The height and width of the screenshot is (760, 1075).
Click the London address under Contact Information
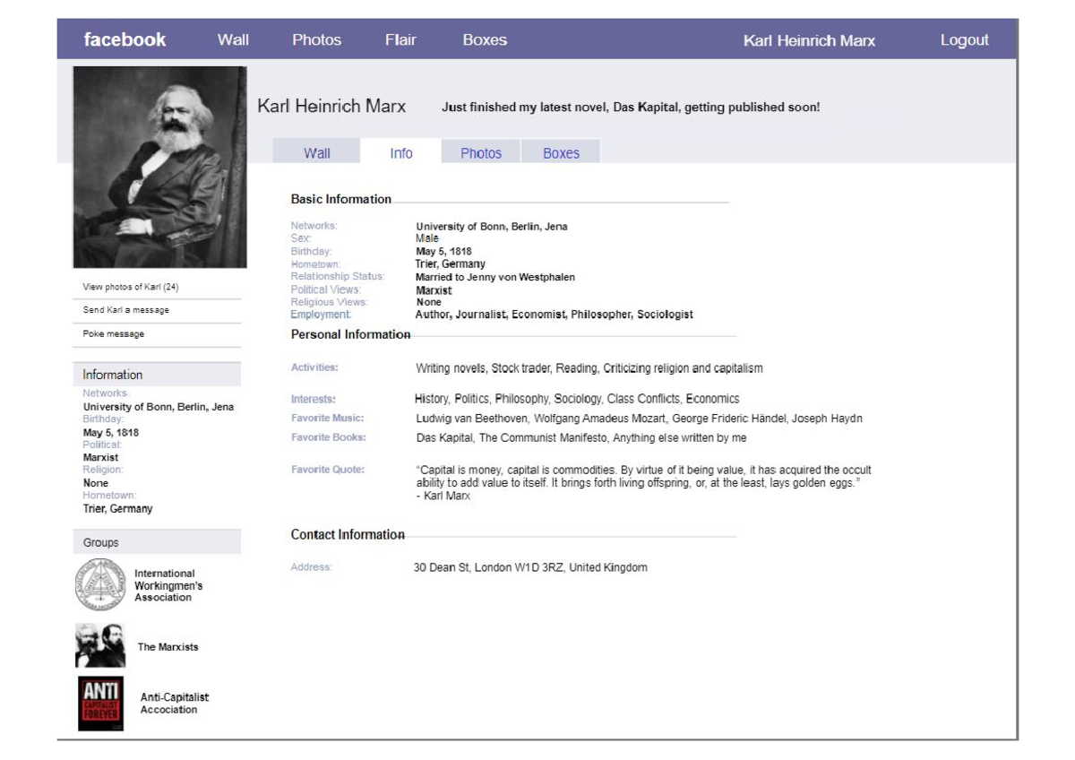[x=530, y=566]
